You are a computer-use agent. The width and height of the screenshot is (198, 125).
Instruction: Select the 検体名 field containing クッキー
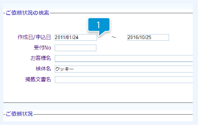pyautogui.click(x=124, y=69)
